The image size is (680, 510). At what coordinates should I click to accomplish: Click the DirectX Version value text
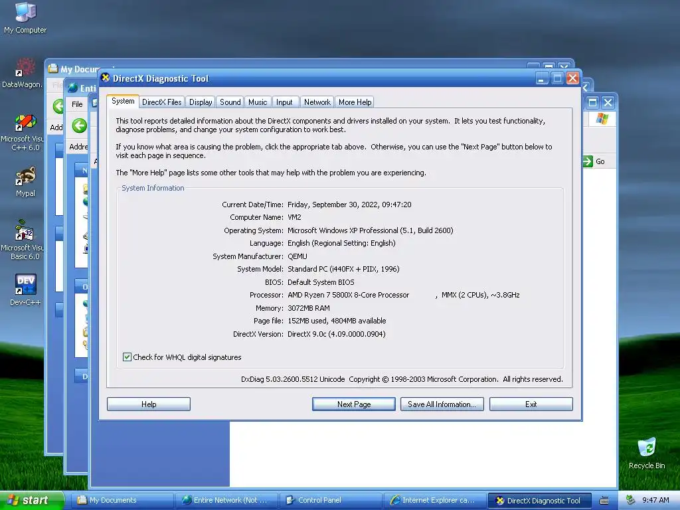337,334
